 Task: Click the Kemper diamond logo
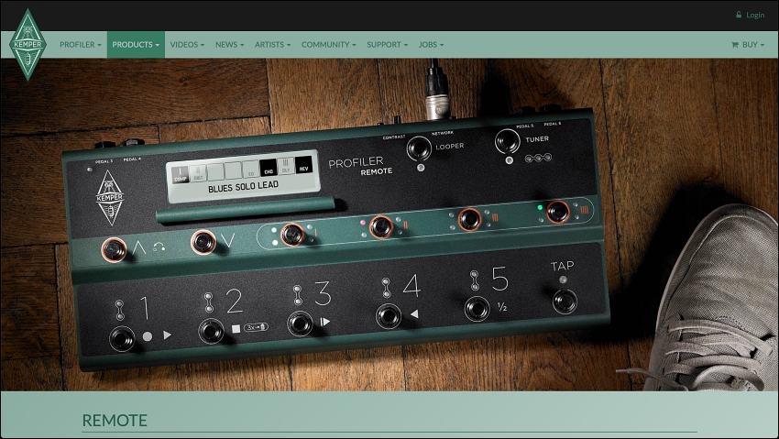pyautogui.click(x=27, y=45)
